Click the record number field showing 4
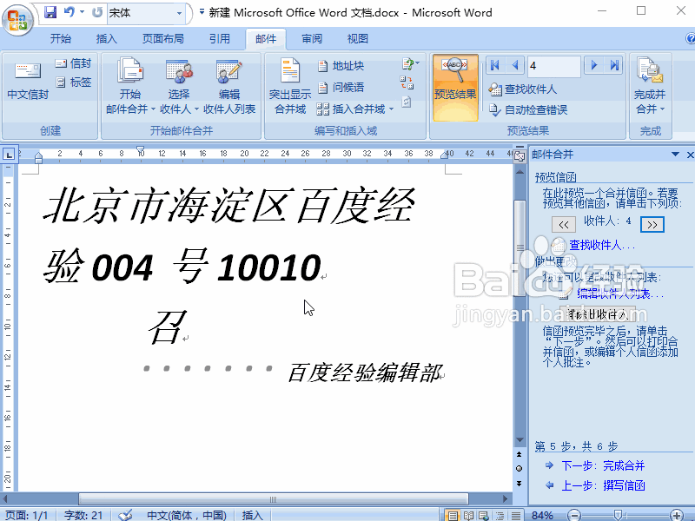This screenshot has width=695, height=521. [x=553, y=66]
